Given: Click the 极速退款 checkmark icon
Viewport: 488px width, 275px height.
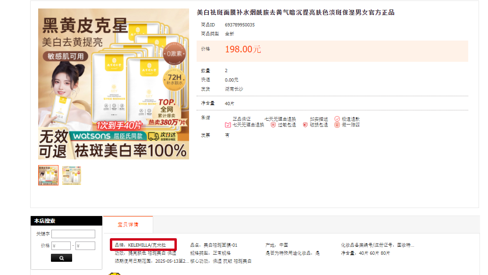Looking at the screenshot, I should (337, 119).
